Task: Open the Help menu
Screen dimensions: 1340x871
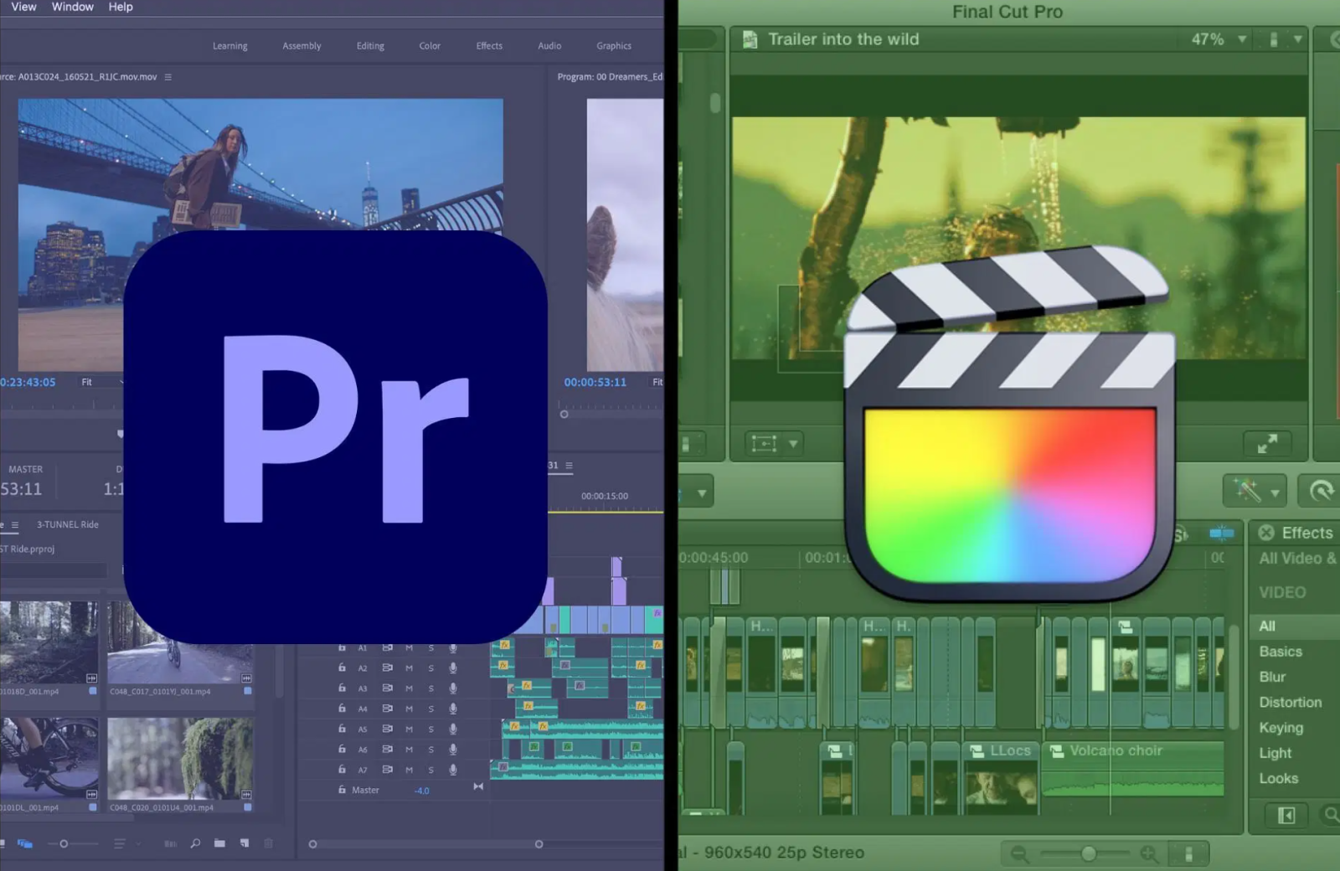Action: click(x=121, y=7)
